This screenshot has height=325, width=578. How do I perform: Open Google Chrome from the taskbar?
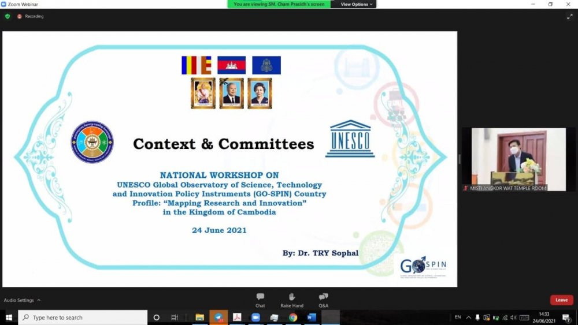click(x=292, y=317)
